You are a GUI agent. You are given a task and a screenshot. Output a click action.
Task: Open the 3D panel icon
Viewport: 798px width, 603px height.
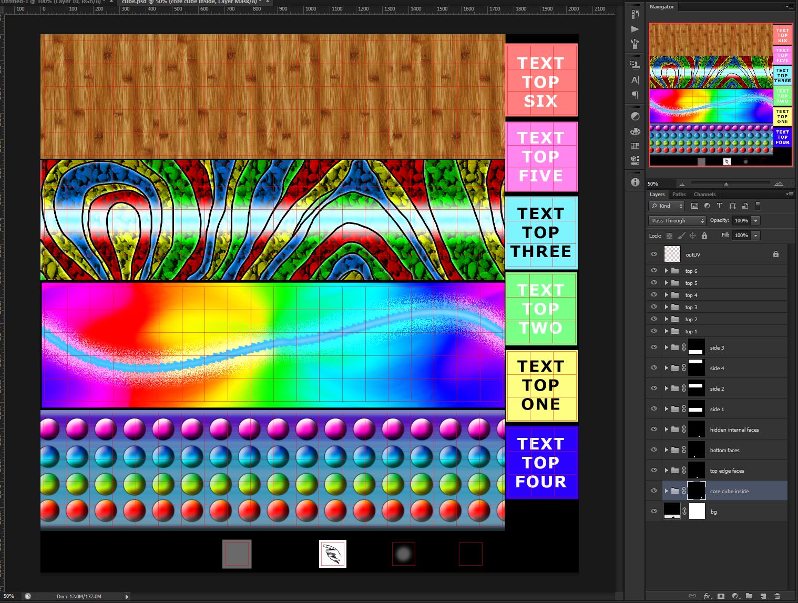[635, 160]
